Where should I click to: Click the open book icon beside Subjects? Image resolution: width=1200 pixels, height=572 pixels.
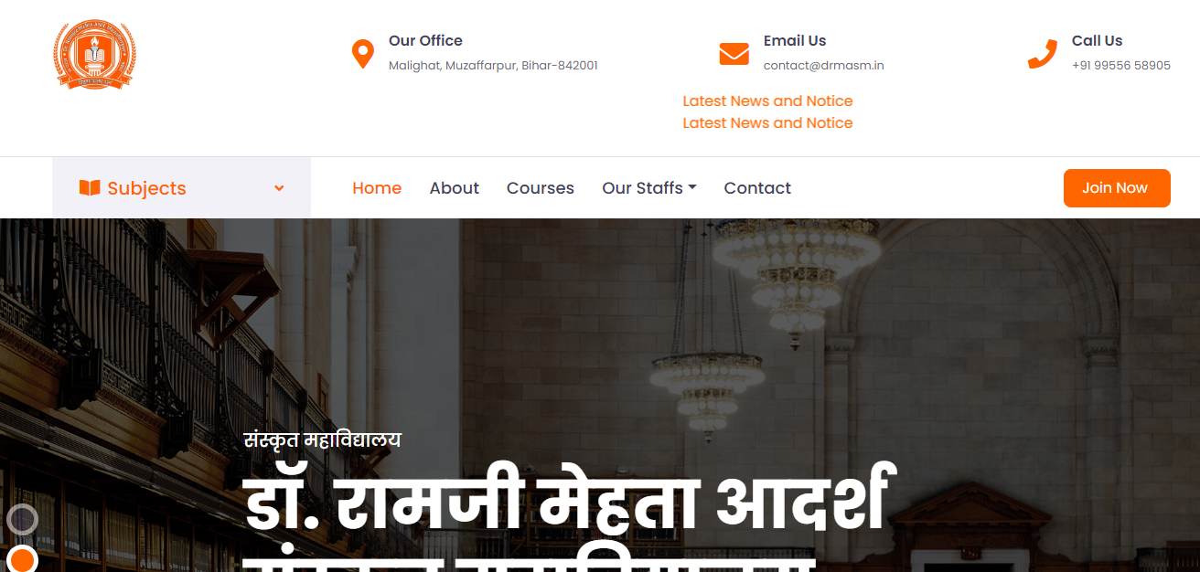tap(90, 188)
